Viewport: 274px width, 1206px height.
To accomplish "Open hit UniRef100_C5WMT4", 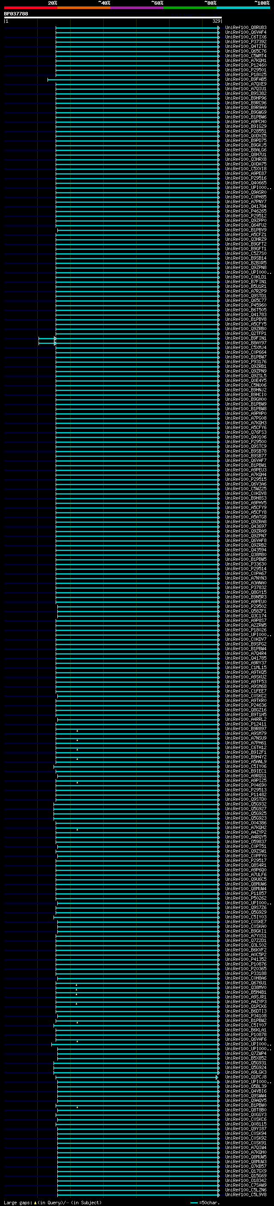I will [x=246, y=56].
